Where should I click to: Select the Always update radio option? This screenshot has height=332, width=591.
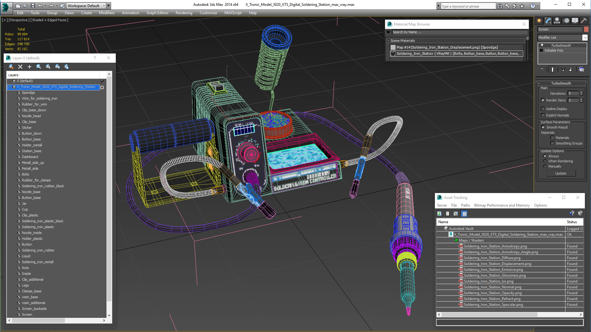pyautogui.click(x=545, y=156)
